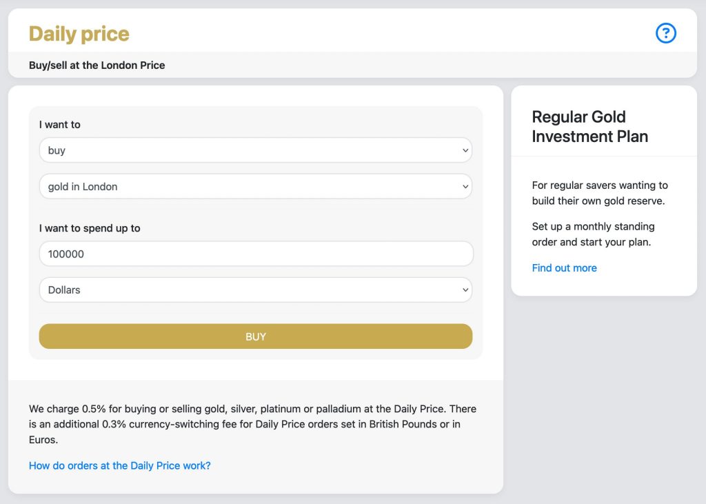
Task: Open the help question mark icon
Action: tap(665, 33)
